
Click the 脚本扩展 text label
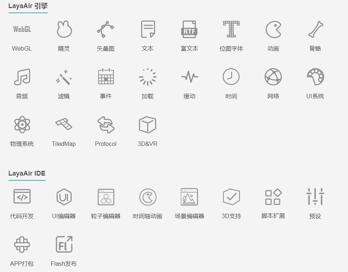(273, 216)
